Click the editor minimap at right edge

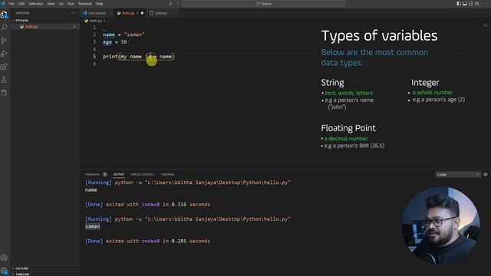coord(486,25)
